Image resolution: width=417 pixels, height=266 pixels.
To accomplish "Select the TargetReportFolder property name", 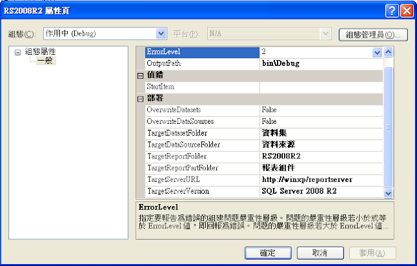I will coord(177,156).
